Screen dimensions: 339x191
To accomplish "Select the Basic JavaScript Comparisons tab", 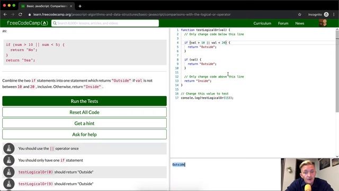I will 47,6.
